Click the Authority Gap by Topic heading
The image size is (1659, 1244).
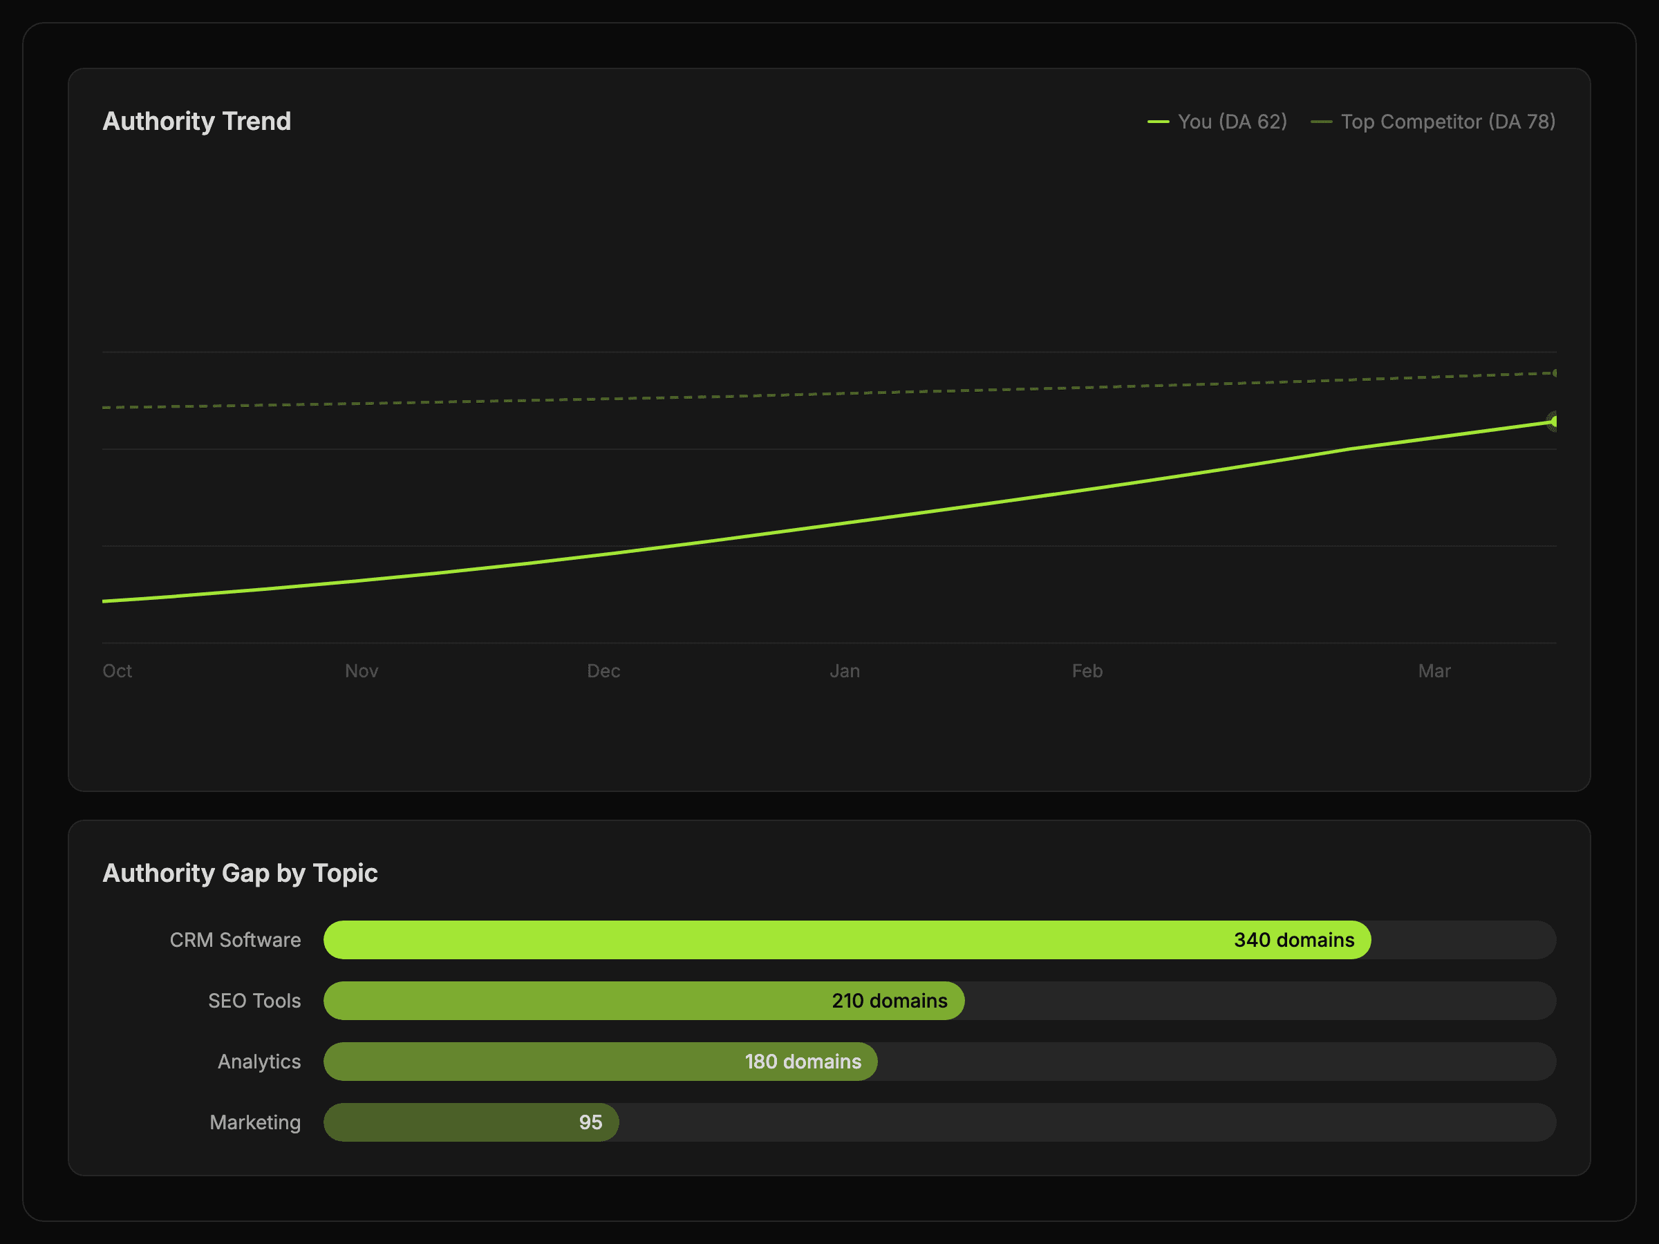pos(240,873)
